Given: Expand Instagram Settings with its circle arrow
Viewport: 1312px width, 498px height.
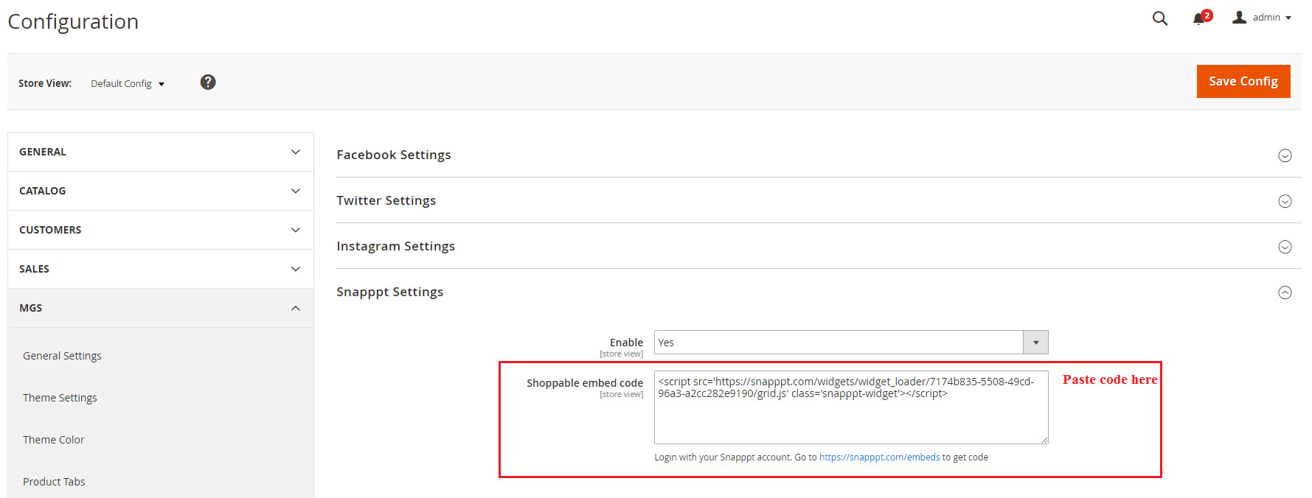Looking at the screenshot, I should click(1285, 247).
